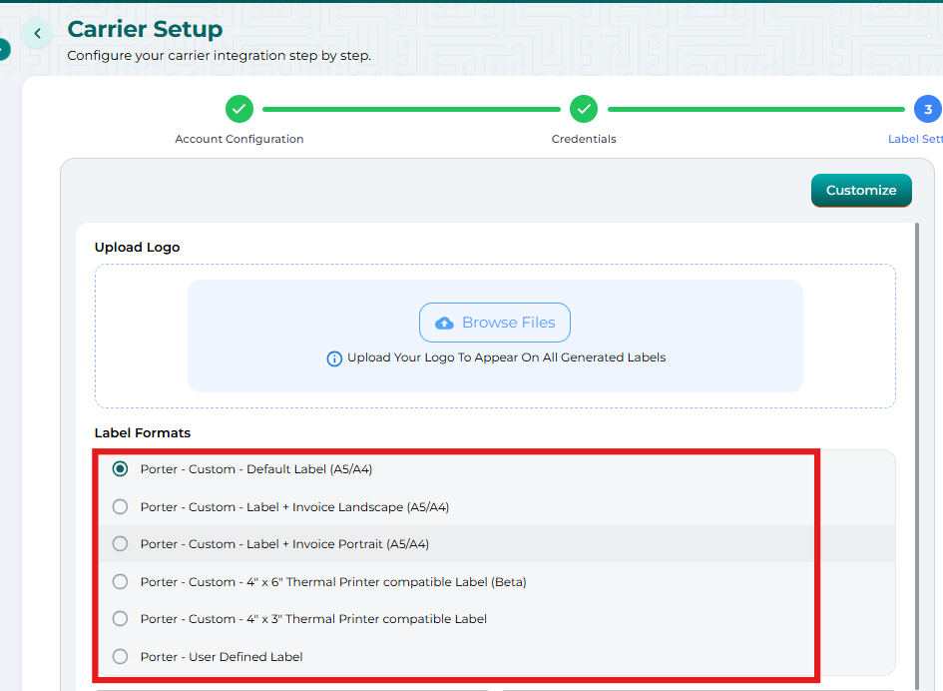
Task: Click 'Configure your carrier integration step by step.' subtitle
Action: click(x=219, y=55)
